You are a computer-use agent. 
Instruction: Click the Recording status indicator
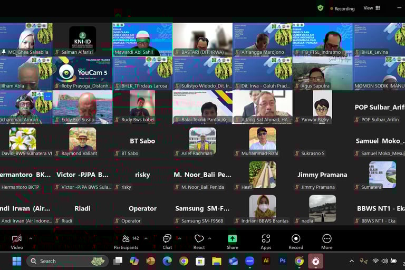coord(342,8)
